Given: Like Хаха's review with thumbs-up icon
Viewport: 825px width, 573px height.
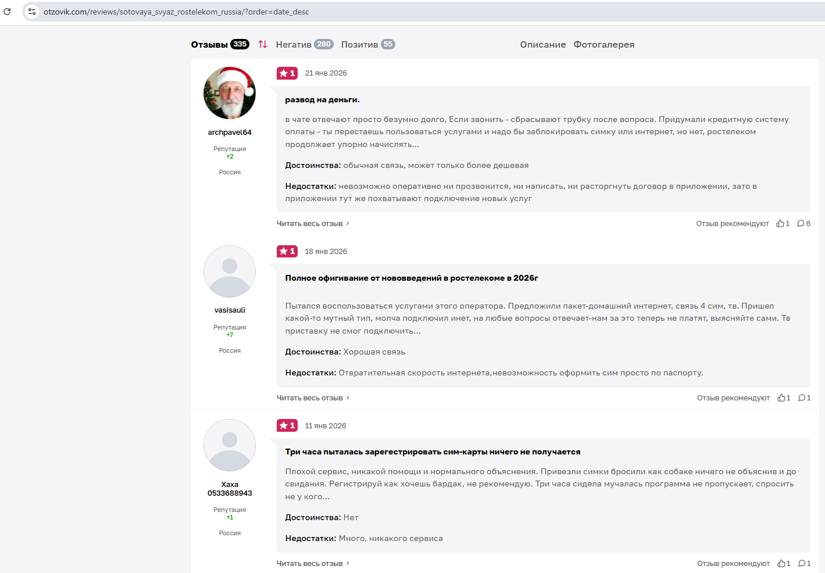Looking at the screenshot, I should point(781,564).
